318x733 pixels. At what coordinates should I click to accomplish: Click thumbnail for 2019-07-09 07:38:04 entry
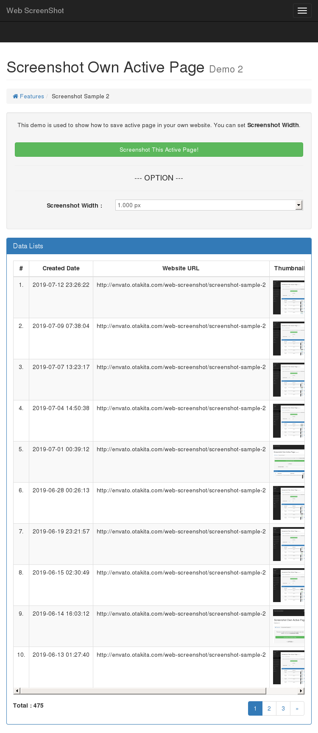pyautogui.click(x=289, y=338)
